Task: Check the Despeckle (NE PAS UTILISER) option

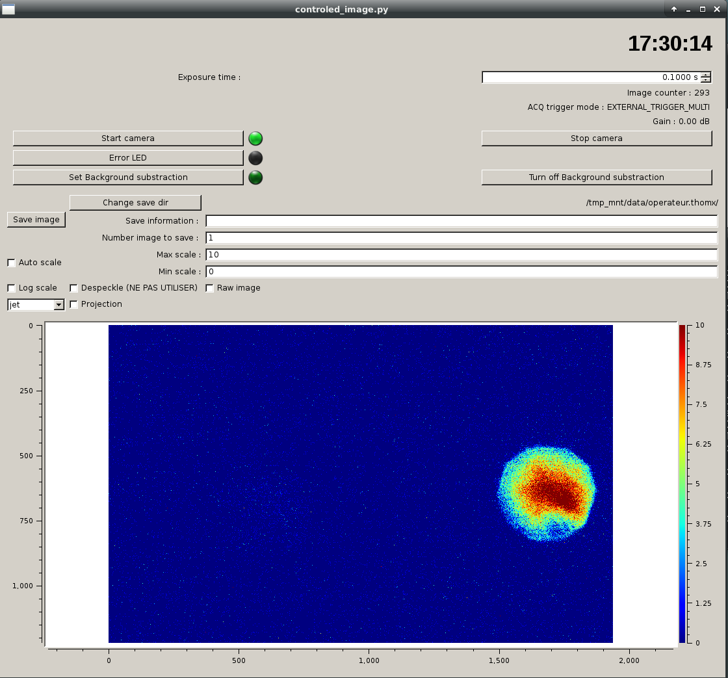Action: coord(74,288)
